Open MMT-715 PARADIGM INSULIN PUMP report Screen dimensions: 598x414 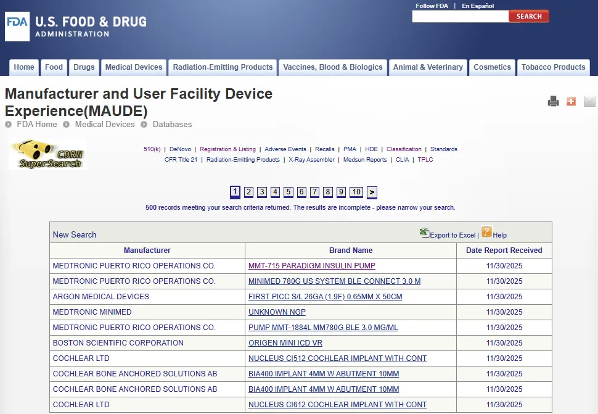pos(311,265)
